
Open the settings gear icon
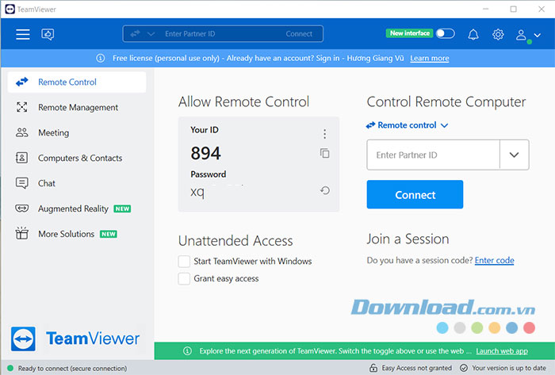(x=498, y=34)
